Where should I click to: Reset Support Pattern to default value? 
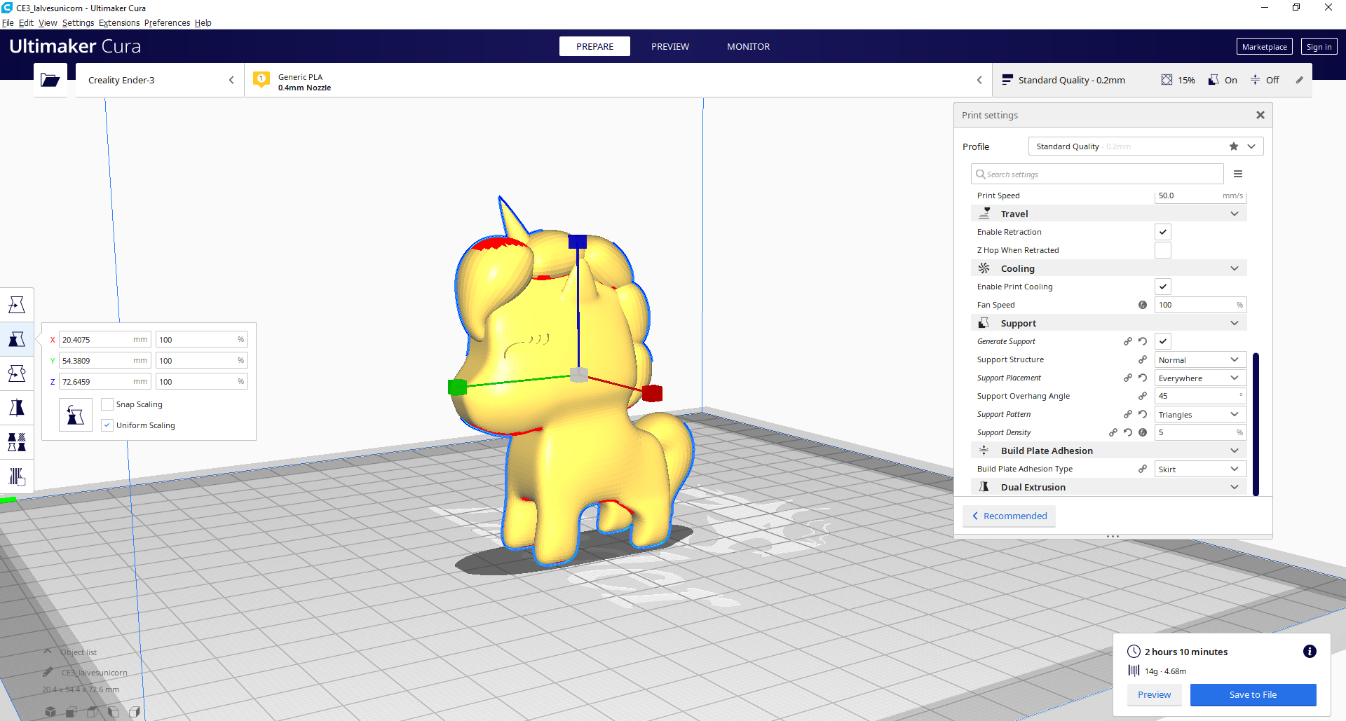[x=1143, y=414]
